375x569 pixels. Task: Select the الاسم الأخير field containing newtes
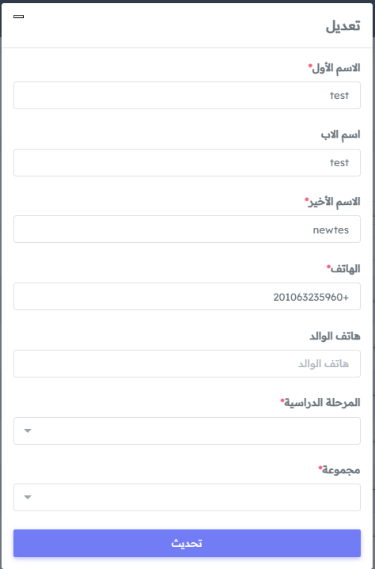[x=187, y=229]
